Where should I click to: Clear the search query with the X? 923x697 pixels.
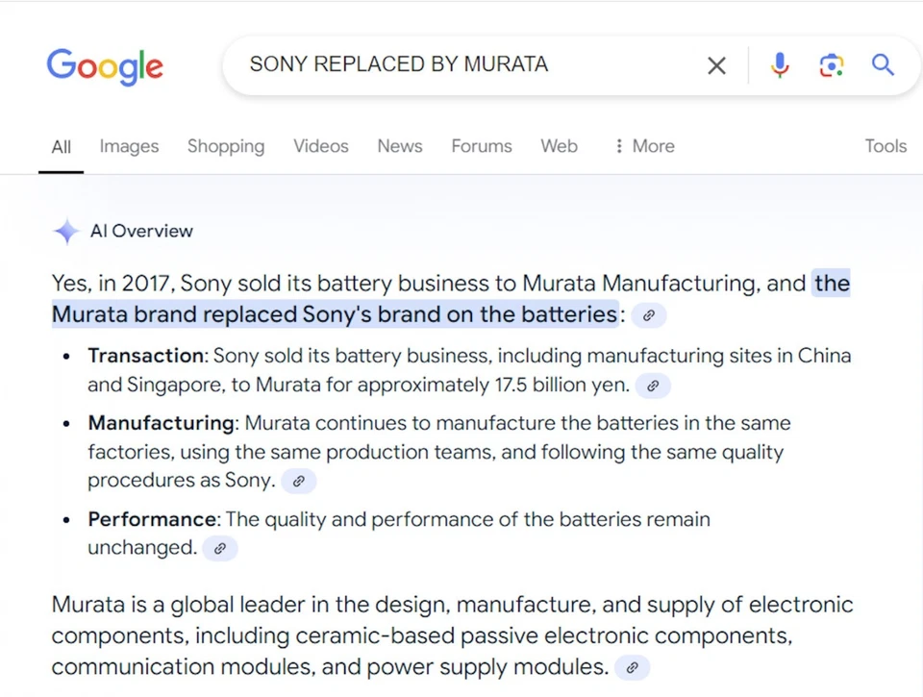pos(716,64)
